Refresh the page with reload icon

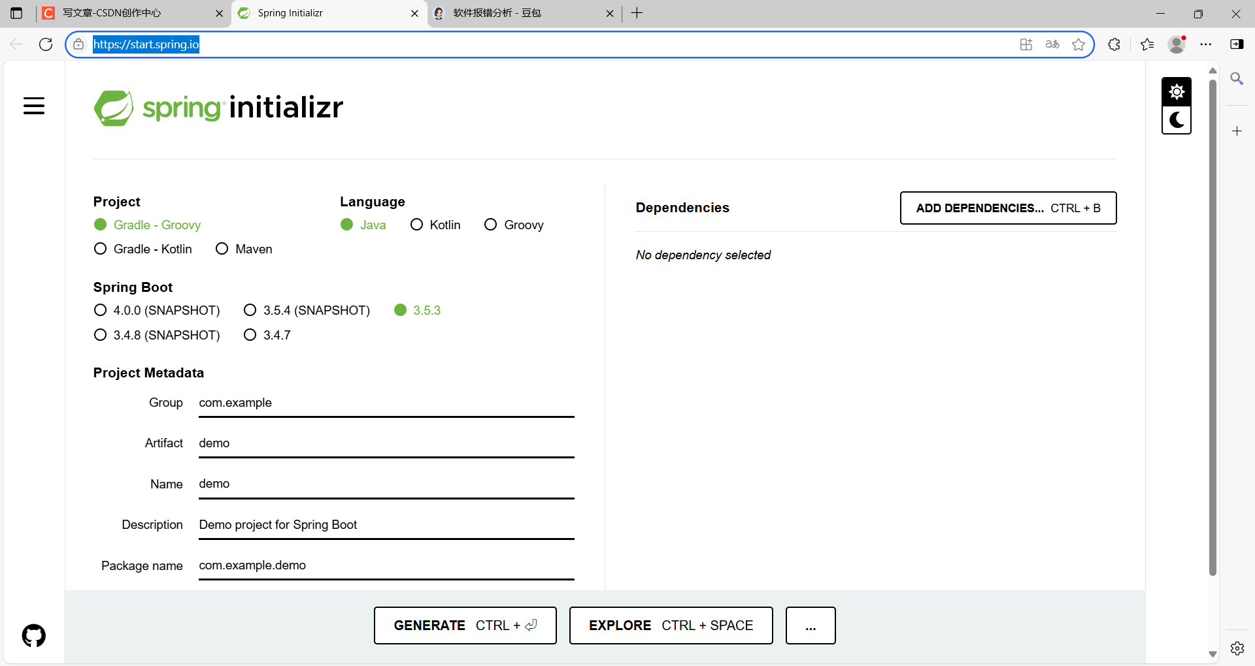pyautogui.click(x=46, y=44)
